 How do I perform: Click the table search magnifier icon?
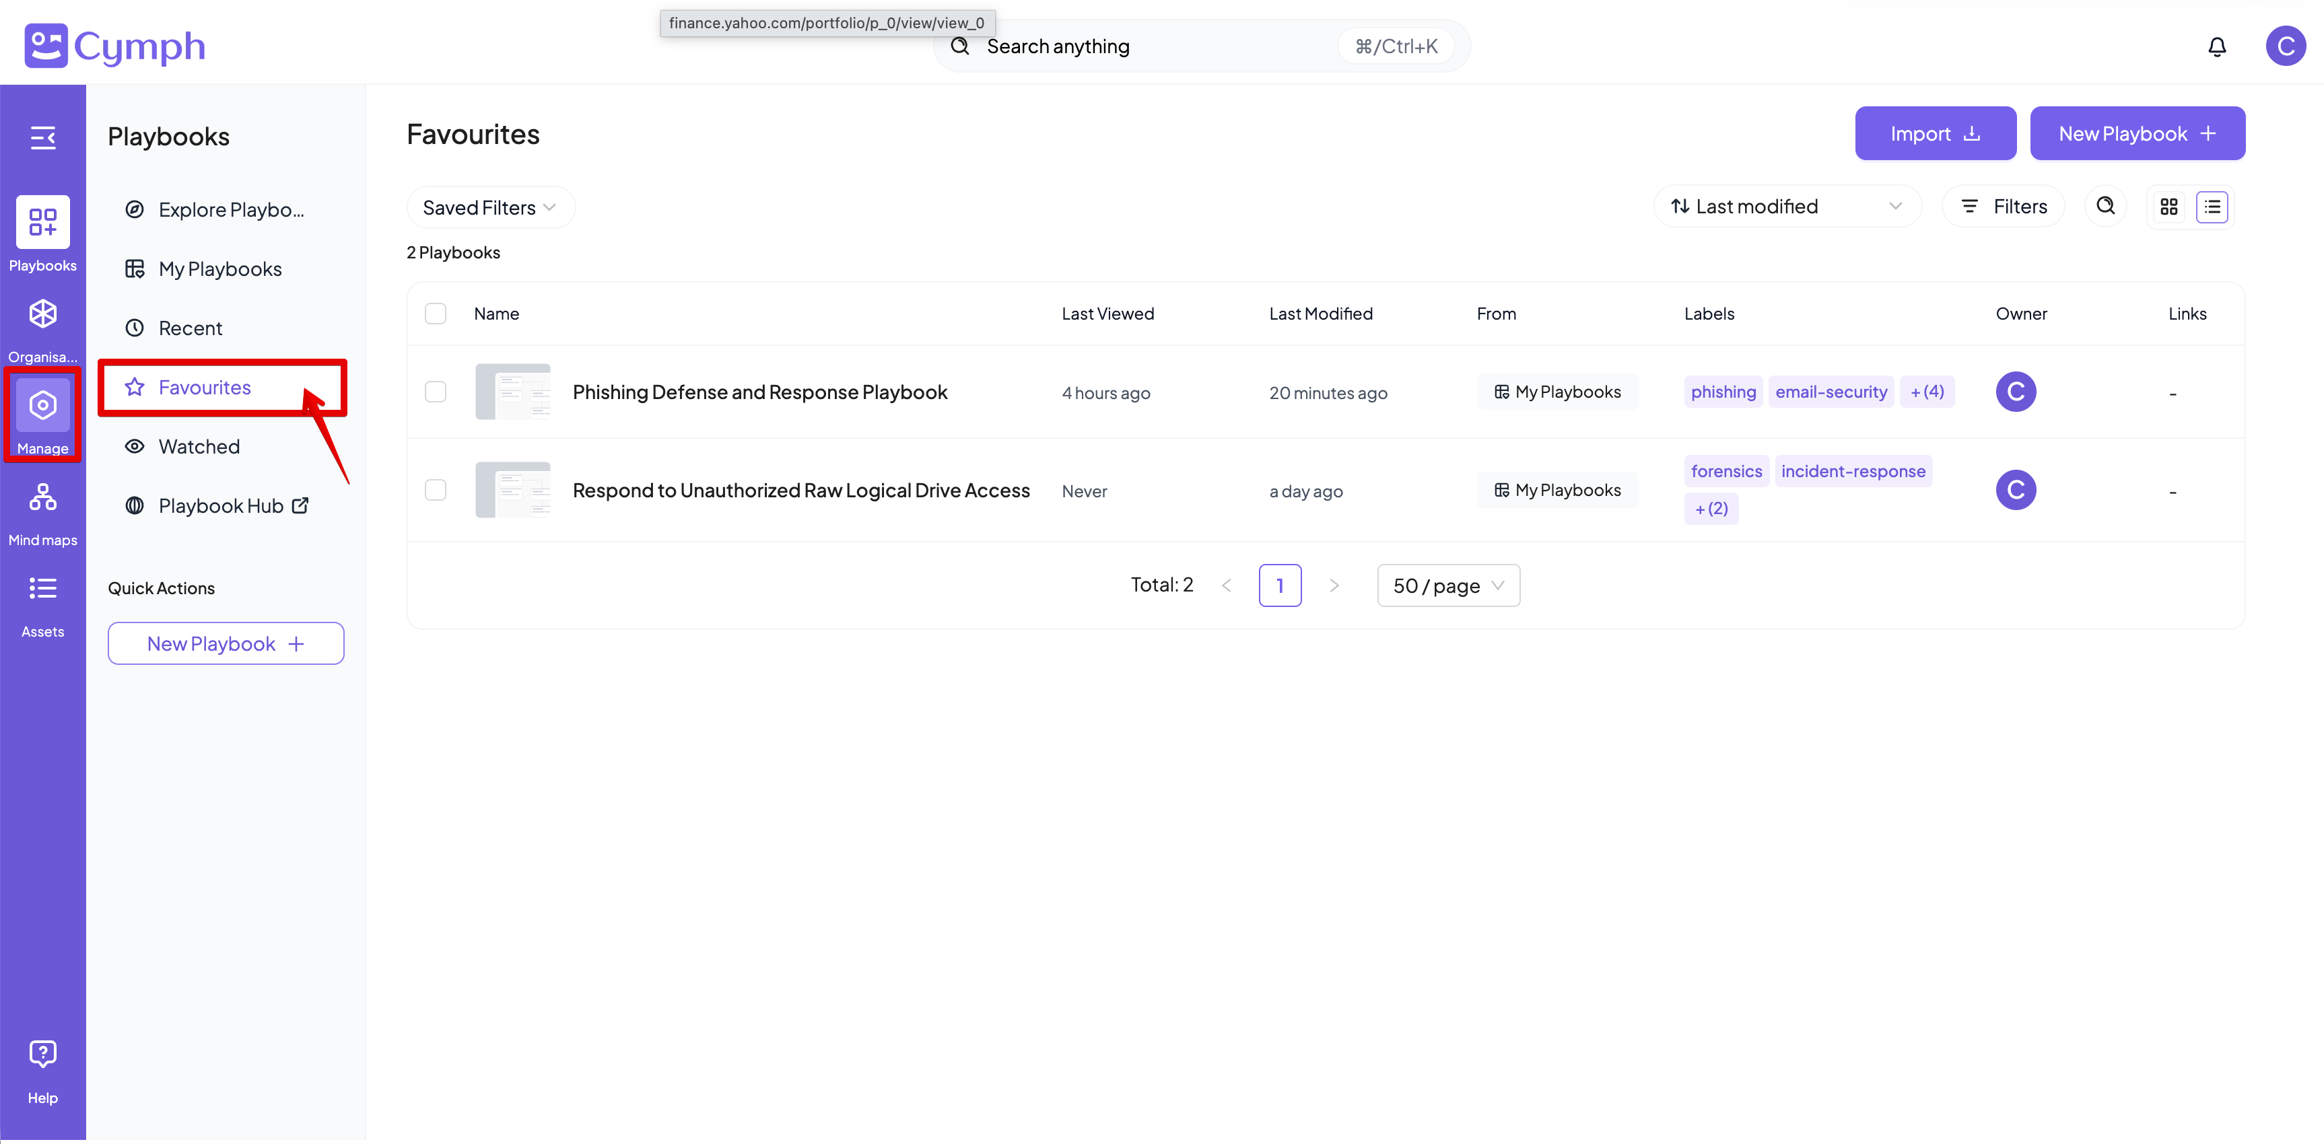[x=2105, y=207]
